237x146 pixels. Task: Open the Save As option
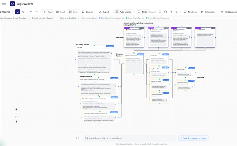click(87, 12)
